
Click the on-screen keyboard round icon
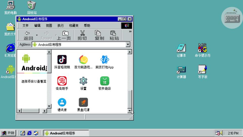click(x=232, y=18)
